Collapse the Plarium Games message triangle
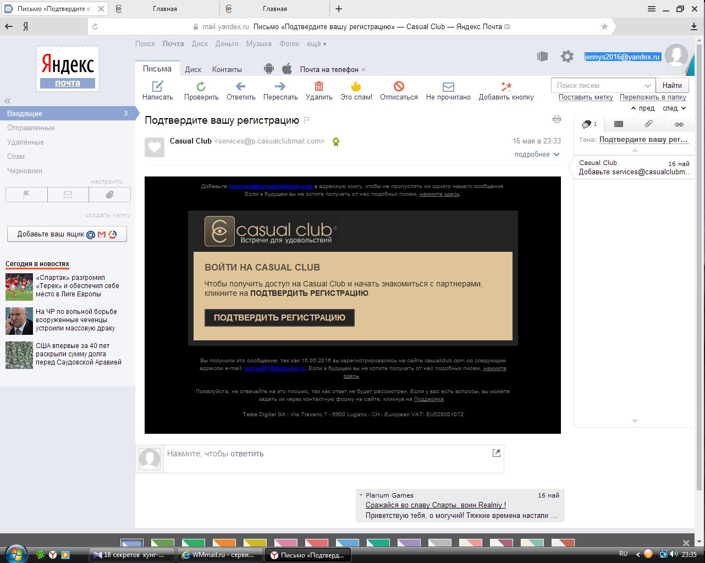 pos(360,495)
